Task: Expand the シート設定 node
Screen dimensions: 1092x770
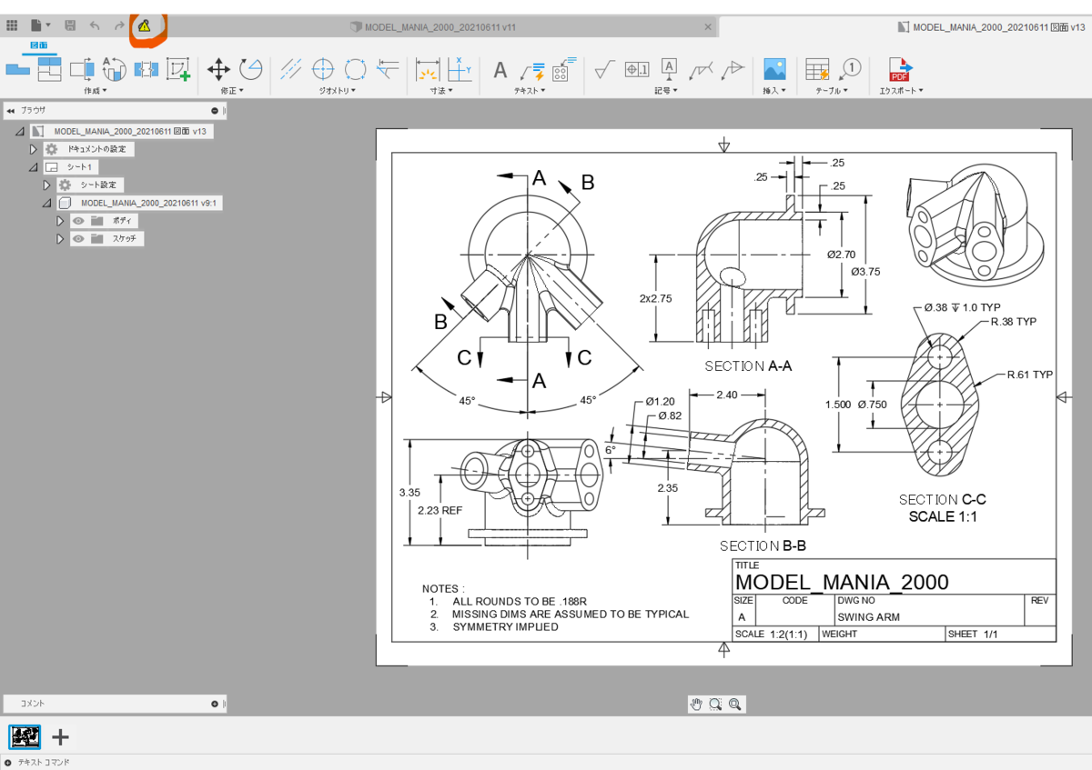Action: (47, 185)
